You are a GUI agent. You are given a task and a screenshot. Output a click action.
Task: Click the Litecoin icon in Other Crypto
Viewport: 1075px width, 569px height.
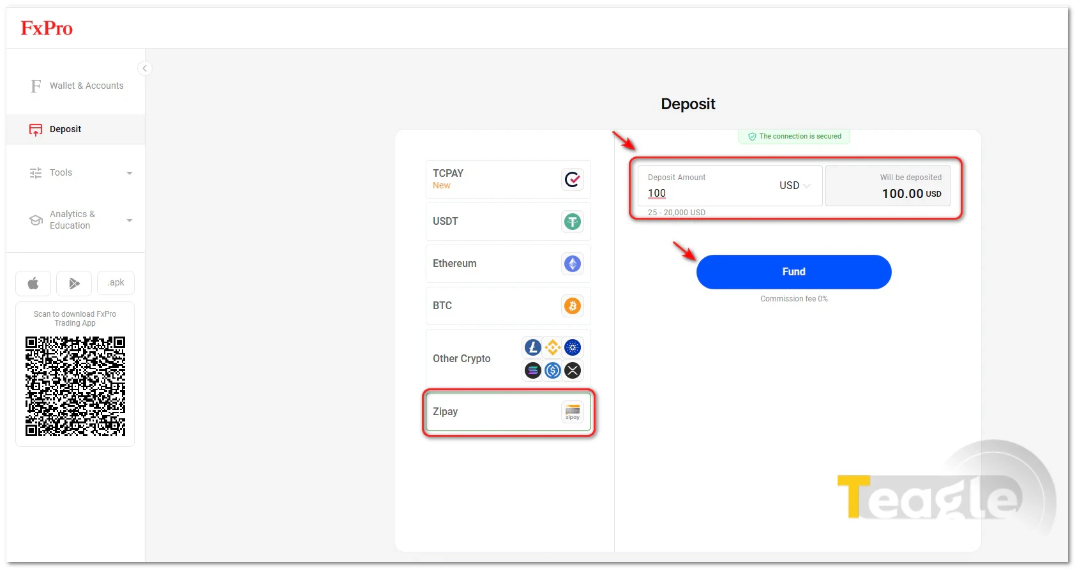(x=533, y=347)
